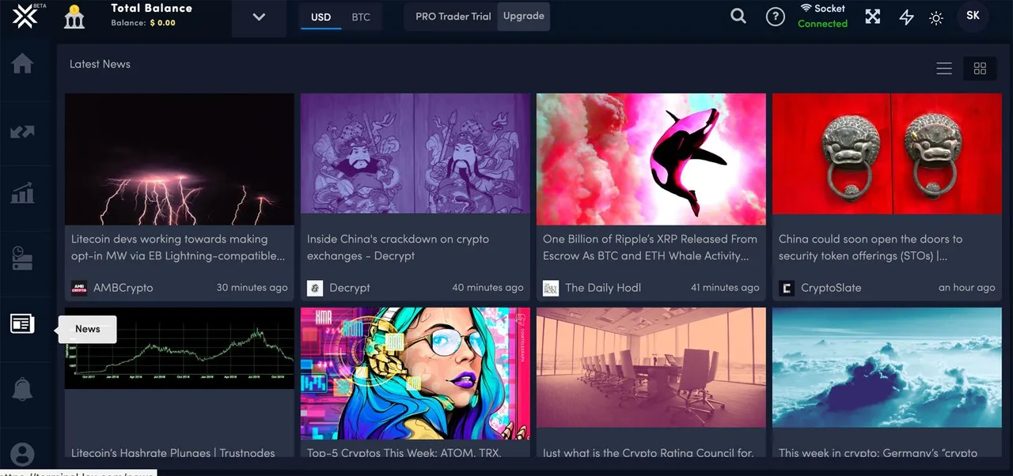Screen dimensions: 1013x476
Task: Open 'China could soon open the doors' headline
Action: [871, 247]
